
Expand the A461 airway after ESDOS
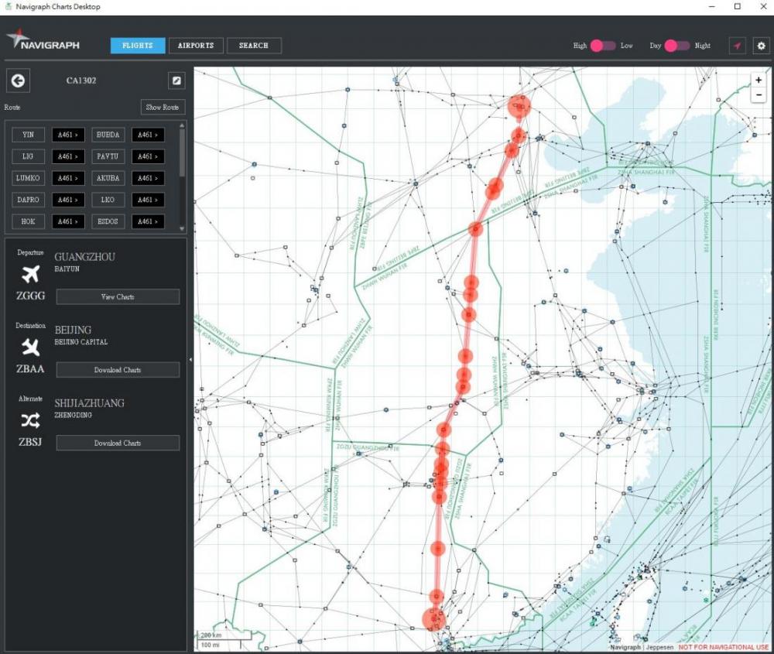point(148,221)
